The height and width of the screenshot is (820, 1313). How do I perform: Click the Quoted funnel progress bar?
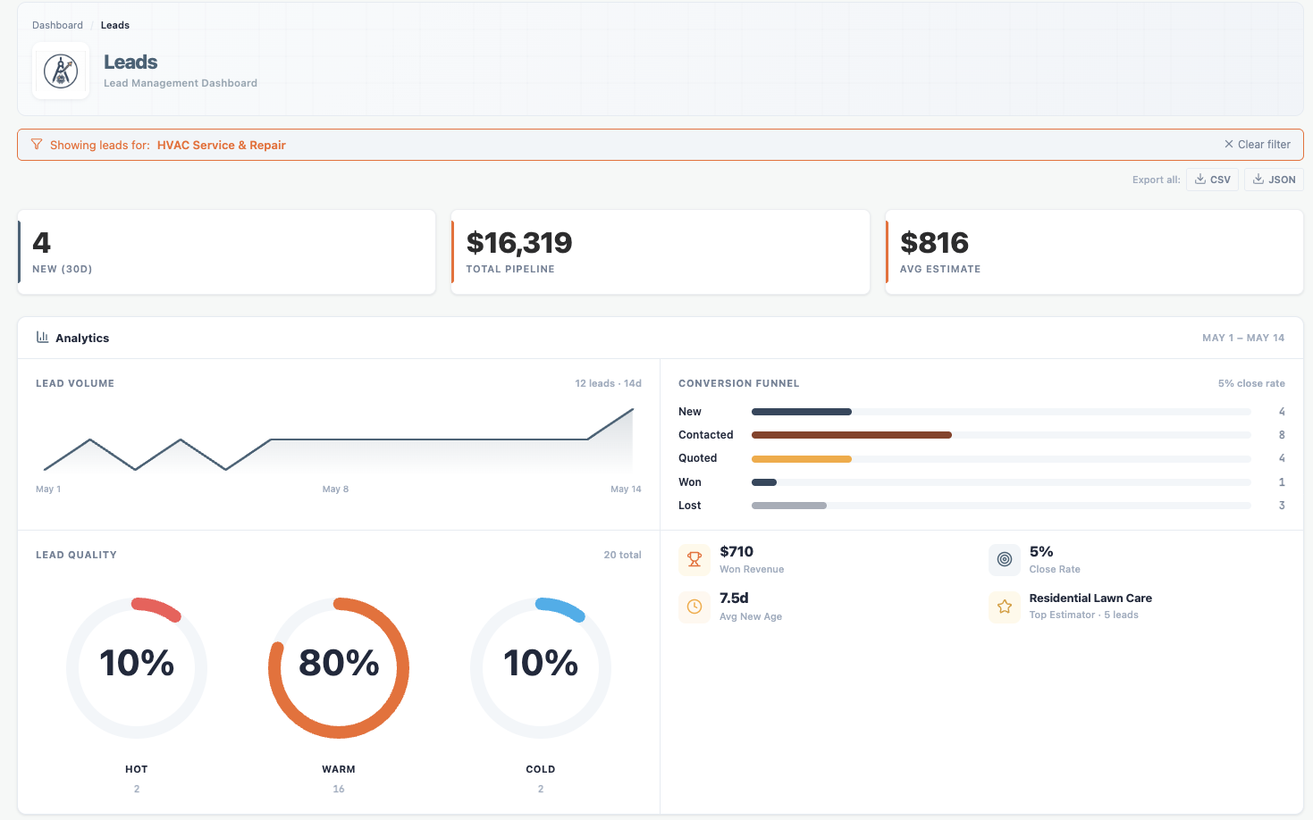(x=1001, y=458)
